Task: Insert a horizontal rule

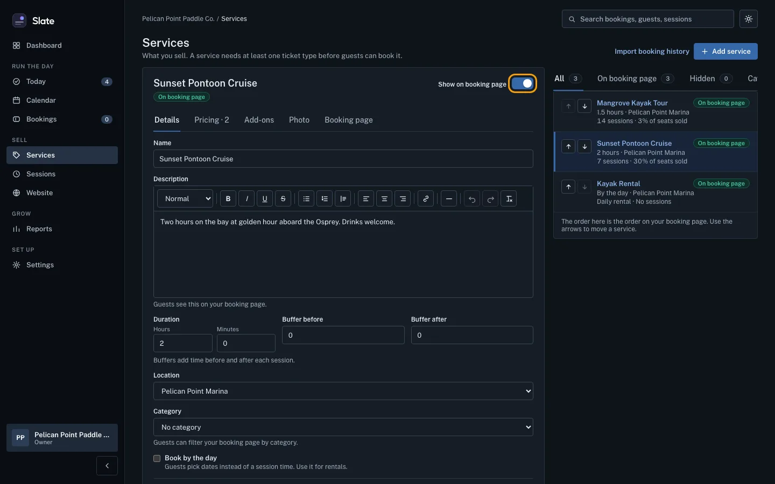Action: pyautogui.click(x=449, y=199)
